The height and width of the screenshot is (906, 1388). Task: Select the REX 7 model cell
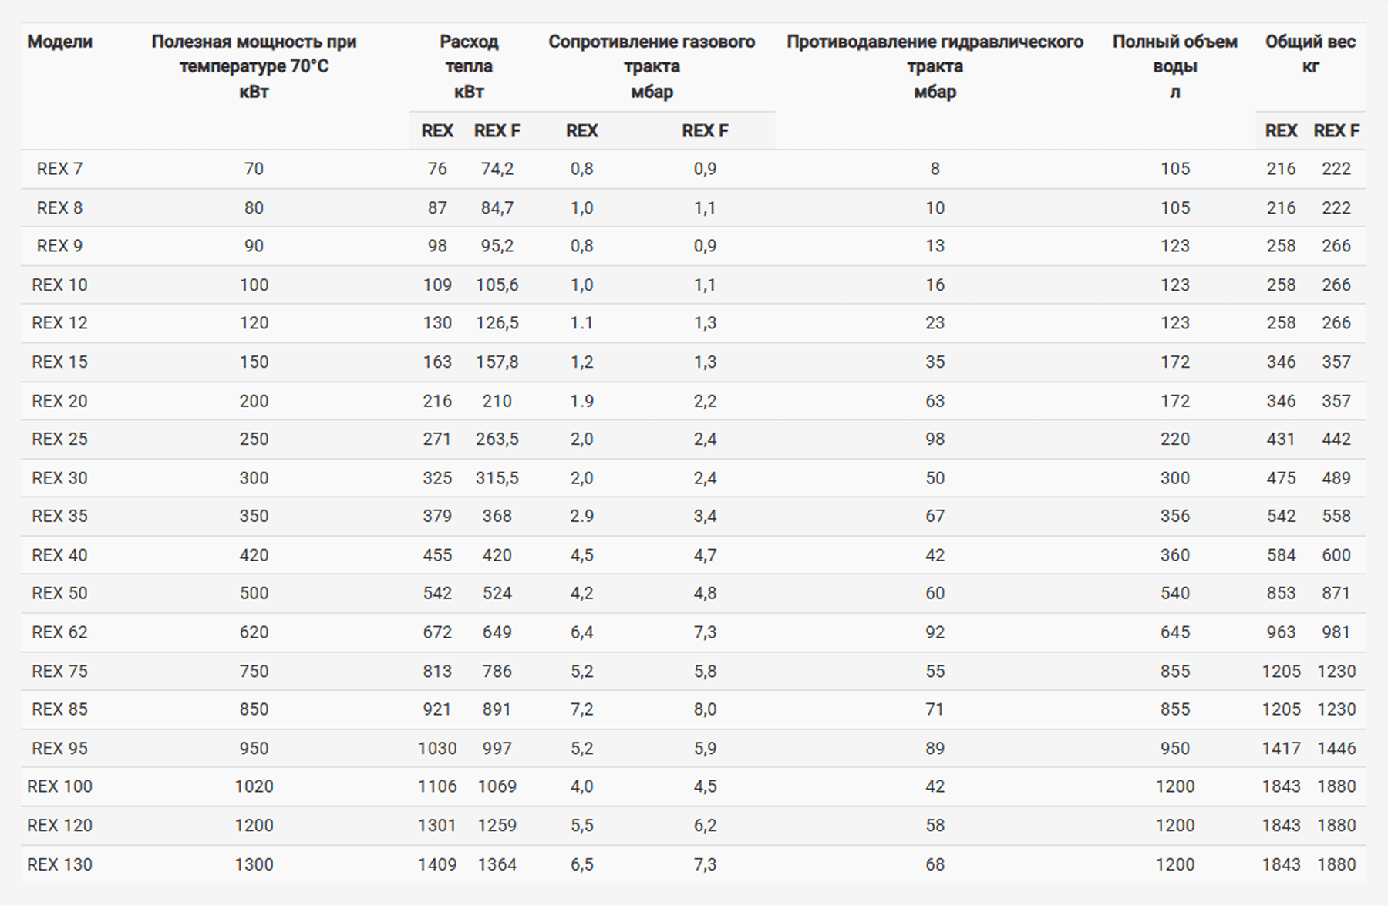59,169
